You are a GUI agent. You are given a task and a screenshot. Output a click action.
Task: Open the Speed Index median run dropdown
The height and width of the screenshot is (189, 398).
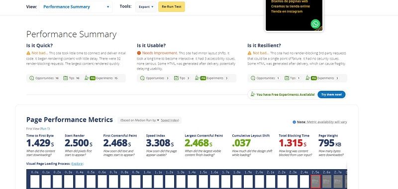(168, 120)
